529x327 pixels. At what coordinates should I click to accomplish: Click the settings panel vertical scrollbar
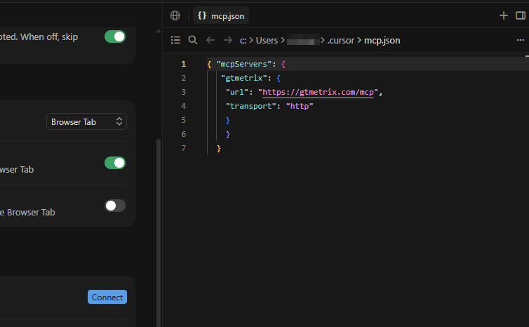159,233
